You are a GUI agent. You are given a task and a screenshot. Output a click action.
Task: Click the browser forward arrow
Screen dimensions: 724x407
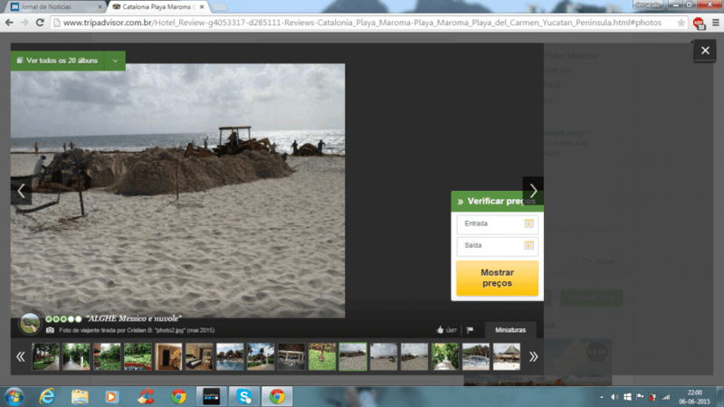pyautogui.click(x=24, y=23)
